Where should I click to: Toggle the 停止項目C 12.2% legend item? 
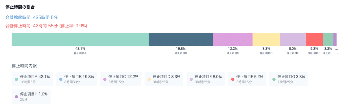point(121,79)
